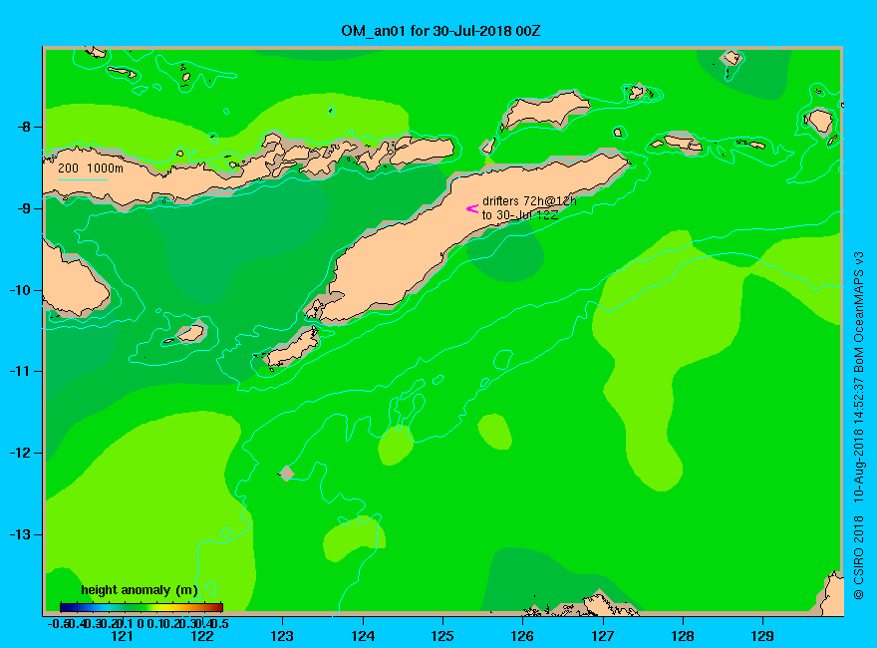This screenshot has height=648, width=877.
Task: Click longitude axis label 126
Action: [522, 636]
